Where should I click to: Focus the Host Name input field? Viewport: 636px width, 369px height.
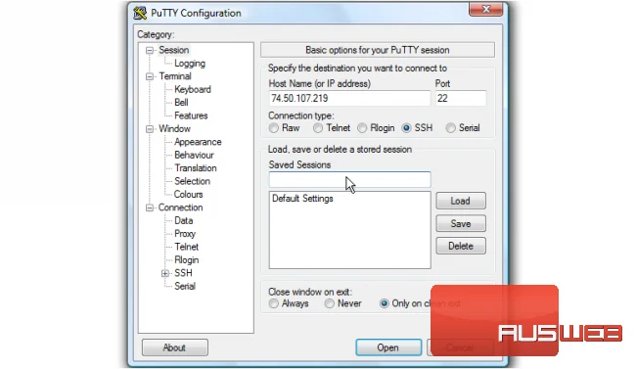tap(349, 98)
